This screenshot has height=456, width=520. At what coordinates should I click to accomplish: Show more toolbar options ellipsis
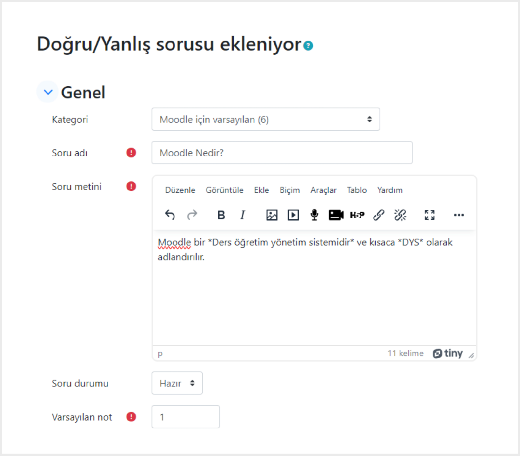pos(459,215)
